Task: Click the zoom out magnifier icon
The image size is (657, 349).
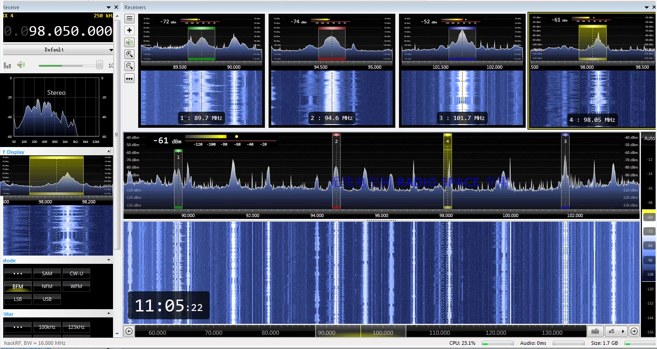Action: [x=129, y=66]
